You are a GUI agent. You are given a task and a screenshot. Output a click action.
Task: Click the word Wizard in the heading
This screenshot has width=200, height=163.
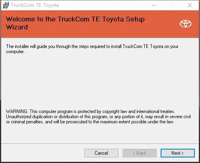pyautogui.click(x=17, y=27)
